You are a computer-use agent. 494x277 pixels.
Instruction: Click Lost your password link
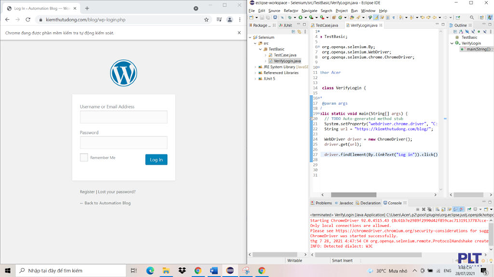tap(117, 192)
